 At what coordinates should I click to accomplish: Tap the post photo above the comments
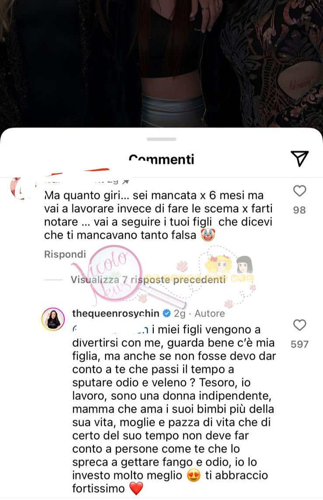pos(161,64)
